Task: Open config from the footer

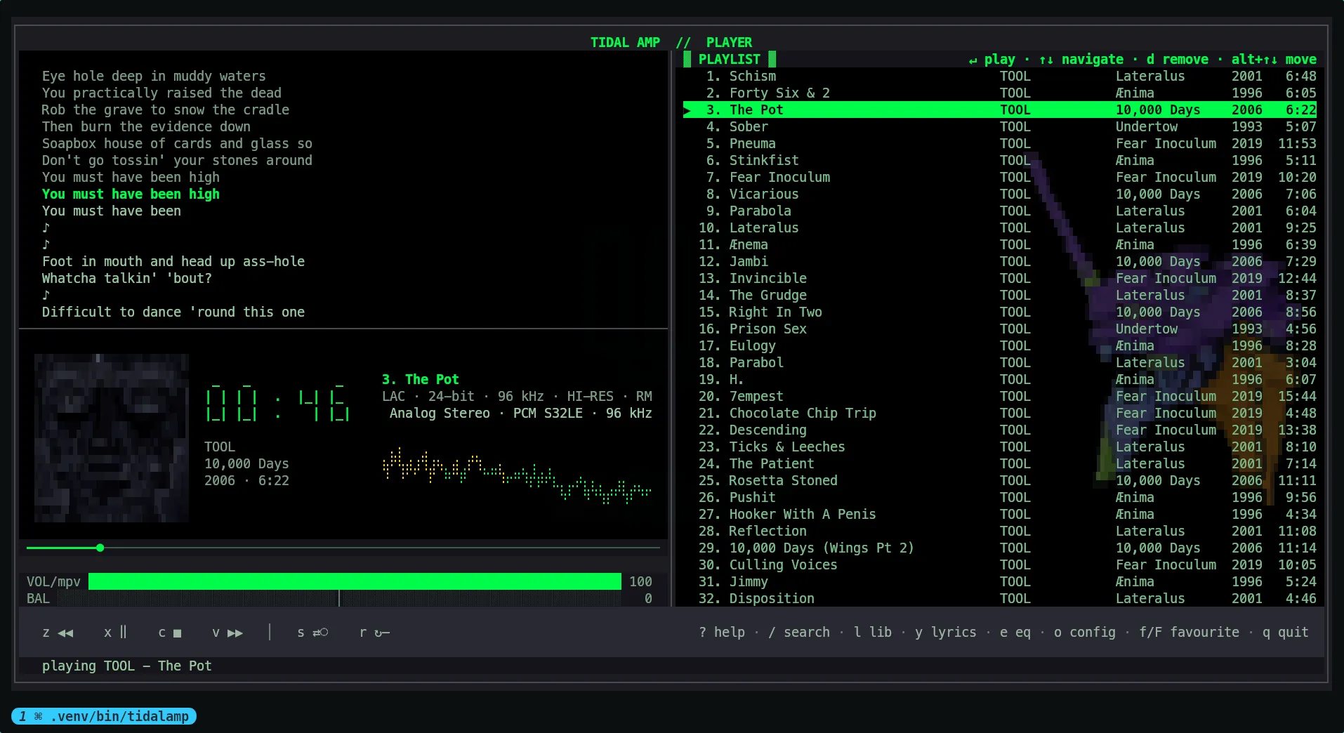Action: 1085,633
